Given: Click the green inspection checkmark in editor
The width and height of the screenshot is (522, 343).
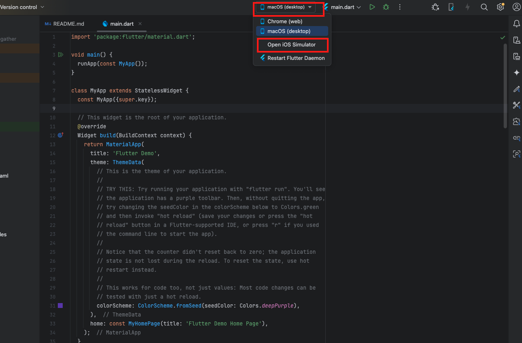Looking at the screenshot, I should [502, 37].
